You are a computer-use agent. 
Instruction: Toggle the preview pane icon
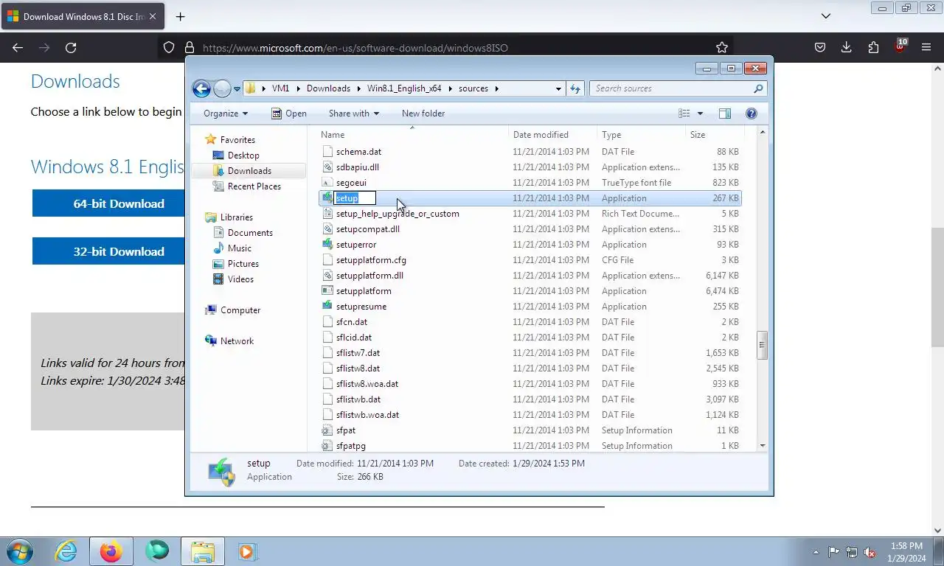pos(725,113)
